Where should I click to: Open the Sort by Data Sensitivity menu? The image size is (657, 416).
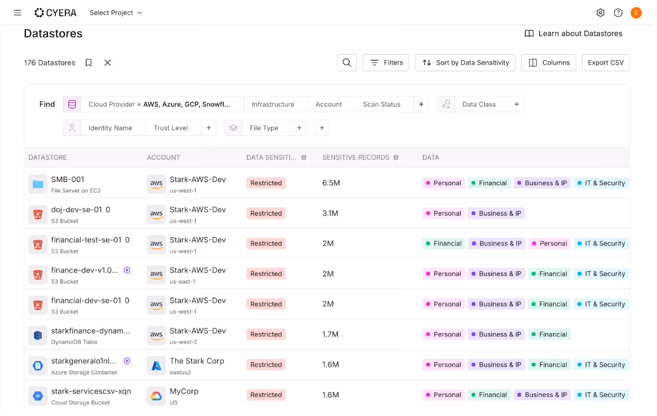pyautogui.click(x=465, y=63)
